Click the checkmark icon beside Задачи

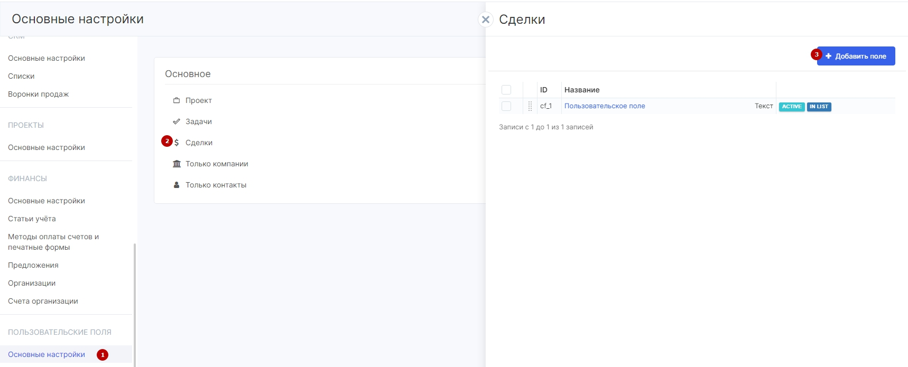(177, 121)
